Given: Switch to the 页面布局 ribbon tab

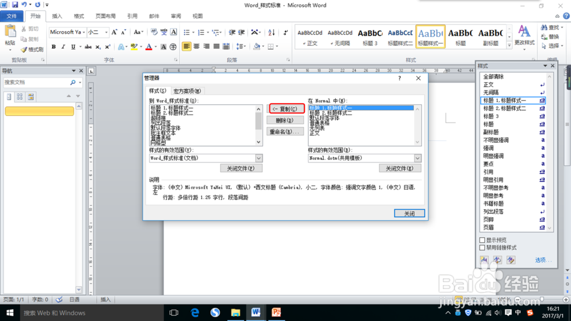Looking at the screenshot, I should (106, 16).
